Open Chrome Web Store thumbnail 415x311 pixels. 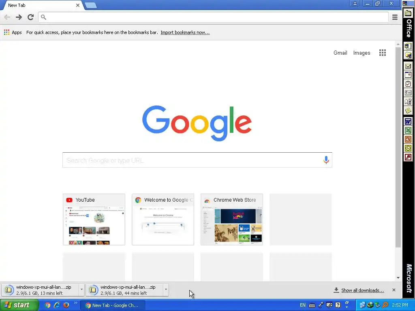pos(231,219)
